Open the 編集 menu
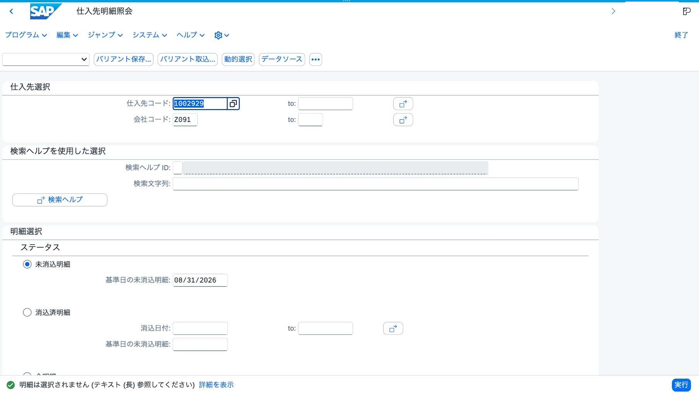Screen dimensions: 699x393 pos(67,35)
